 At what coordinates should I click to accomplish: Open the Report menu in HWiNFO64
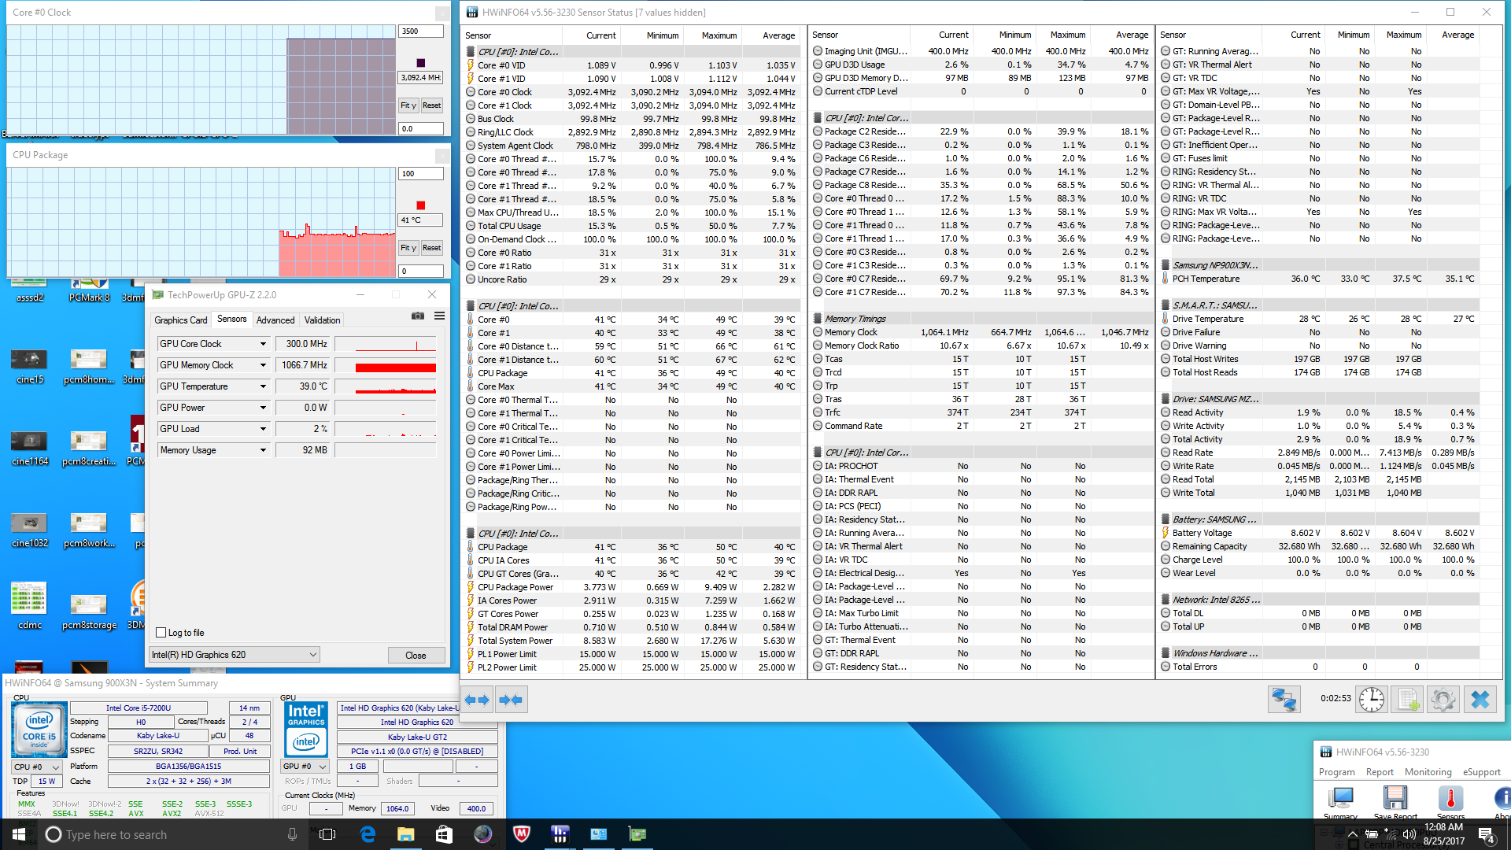coord(1380,772)
